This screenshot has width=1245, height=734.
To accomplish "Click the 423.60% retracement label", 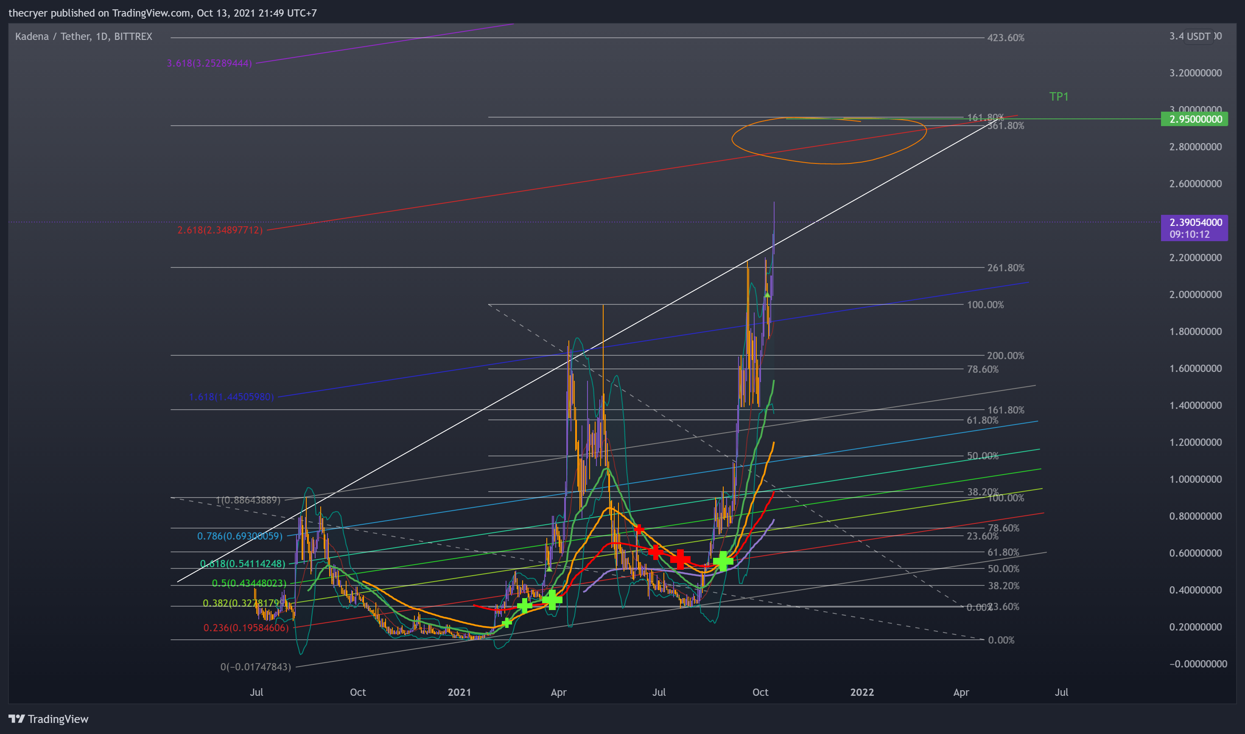I will point(1006,38).
